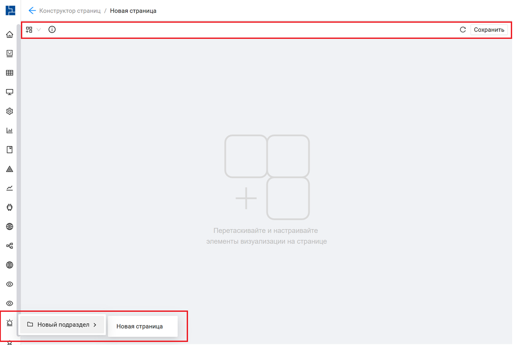Click the bar chart icon in the sidebar
Screen dimensions: 513x345
coord(10,131)
